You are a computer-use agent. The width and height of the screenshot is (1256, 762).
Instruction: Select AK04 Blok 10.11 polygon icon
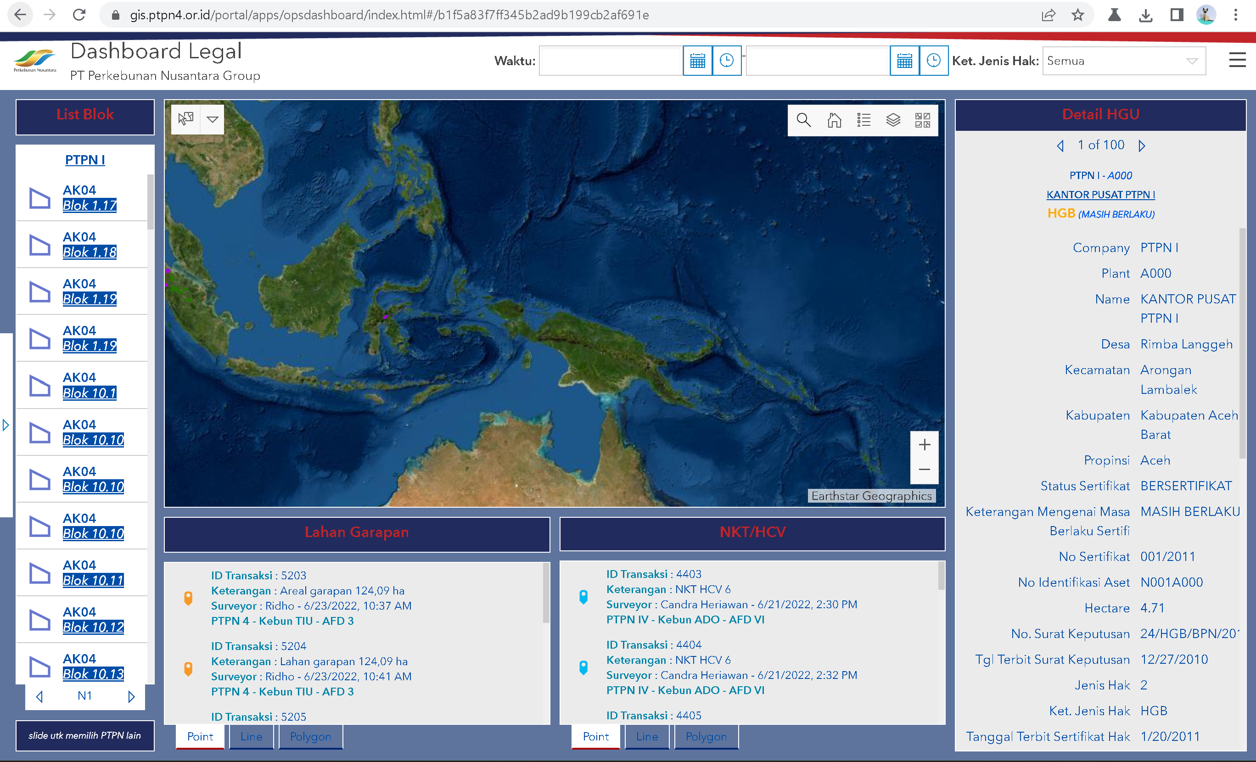(40, 573)
